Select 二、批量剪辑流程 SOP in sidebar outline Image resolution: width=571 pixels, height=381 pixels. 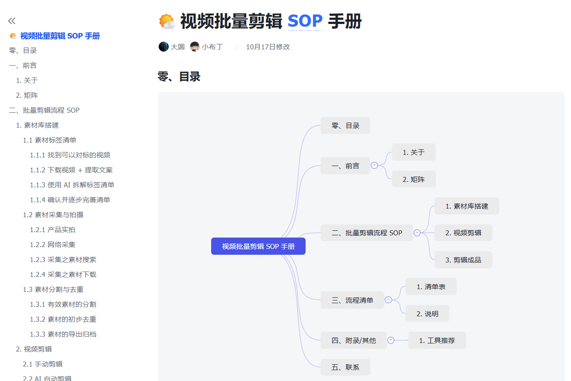tap(44, 110)
